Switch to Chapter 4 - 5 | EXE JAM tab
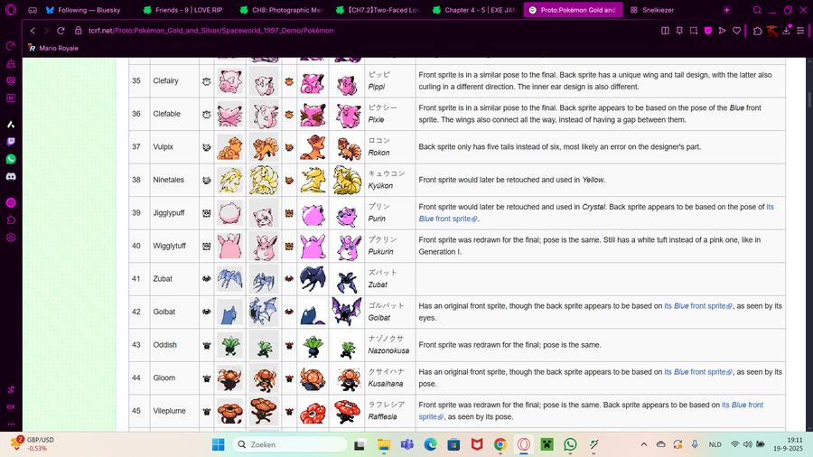The width and height of the screenshot is (813, 457). tap(474, 10)
